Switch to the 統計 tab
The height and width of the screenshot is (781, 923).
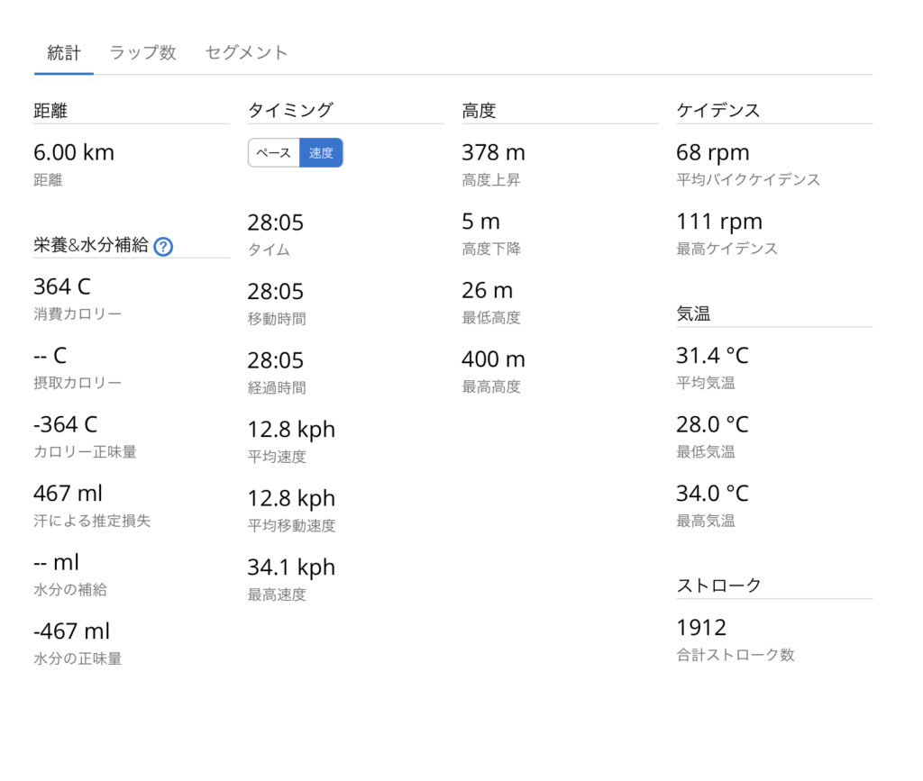click(x=63, y=52)
